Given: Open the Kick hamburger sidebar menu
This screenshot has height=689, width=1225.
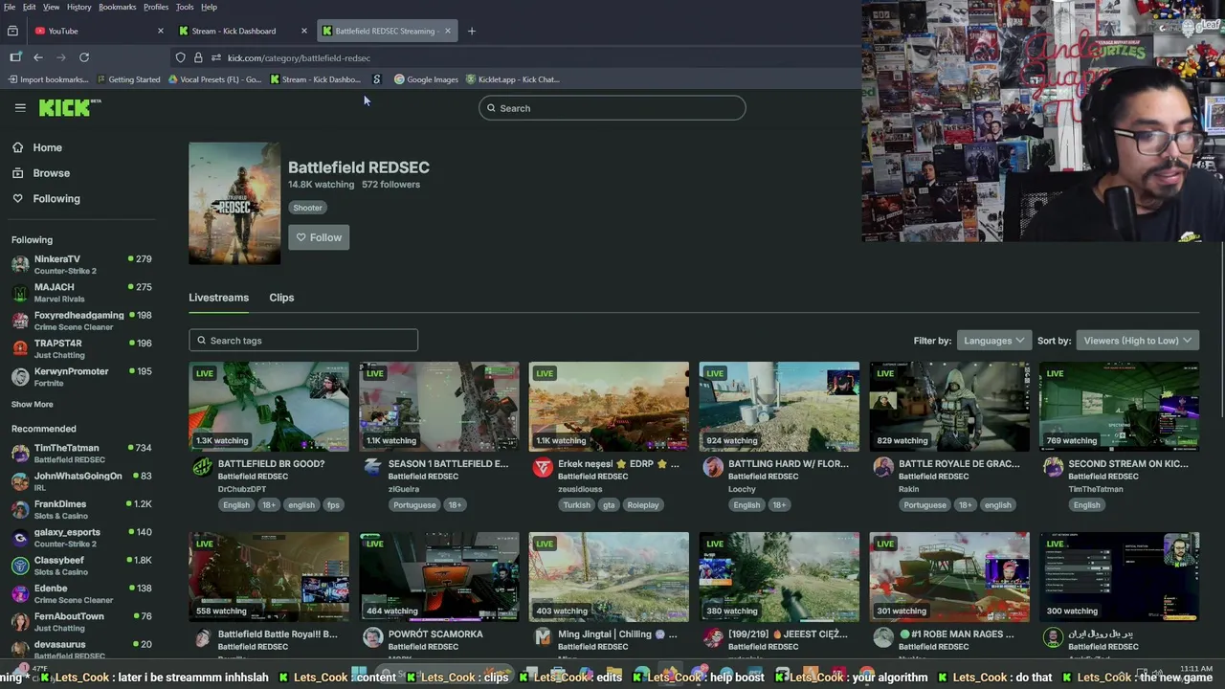Looking at the screenshot, I should (x=20, y=107).
